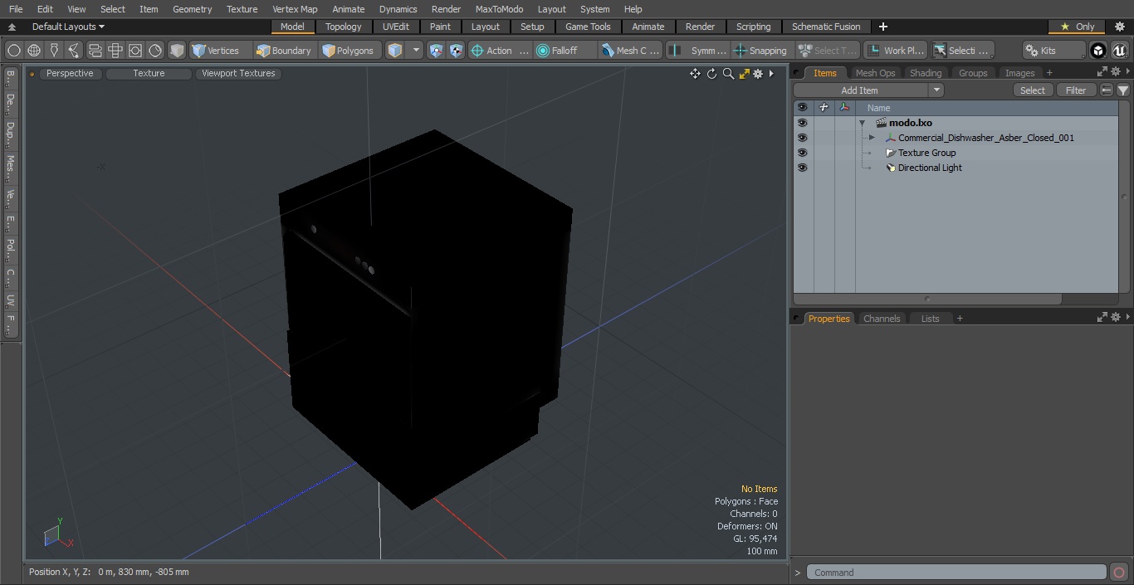Open selection mode dropdown arrow
The height and width of the screenshot is (585, 1134).
417,51
